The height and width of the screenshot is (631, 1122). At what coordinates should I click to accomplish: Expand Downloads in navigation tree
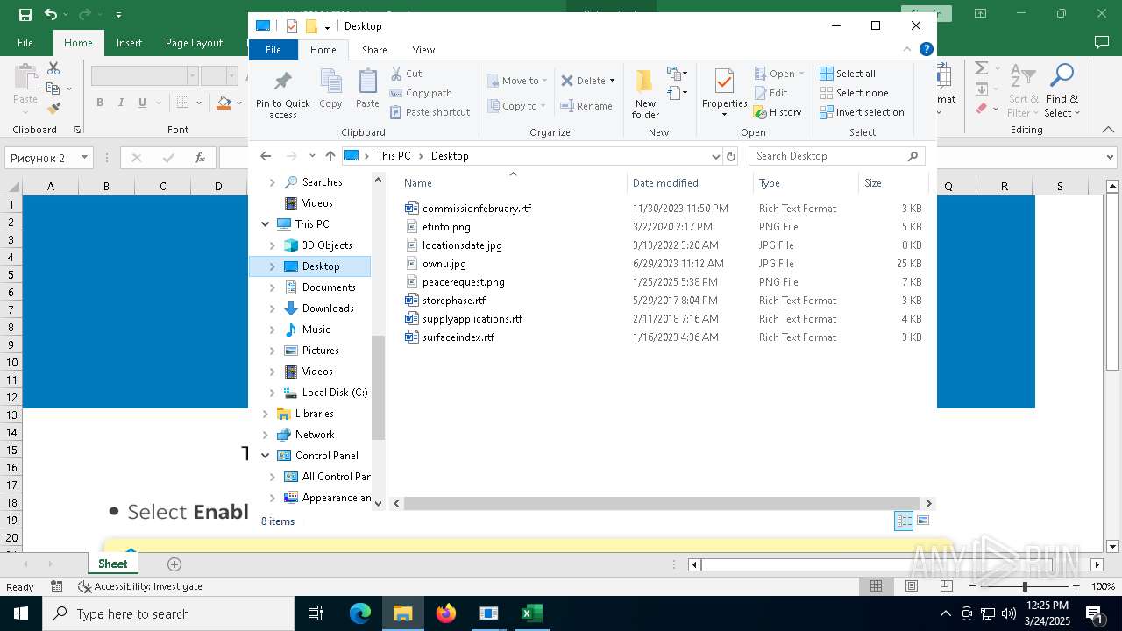point(273,308)
